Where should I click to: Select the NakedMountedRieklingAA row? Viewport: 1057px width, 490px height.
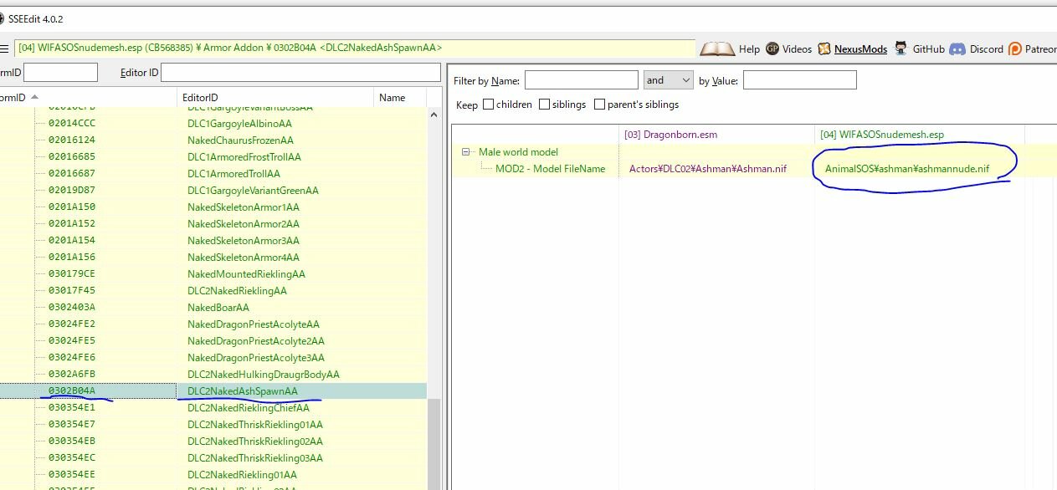(x=213, y=274)
